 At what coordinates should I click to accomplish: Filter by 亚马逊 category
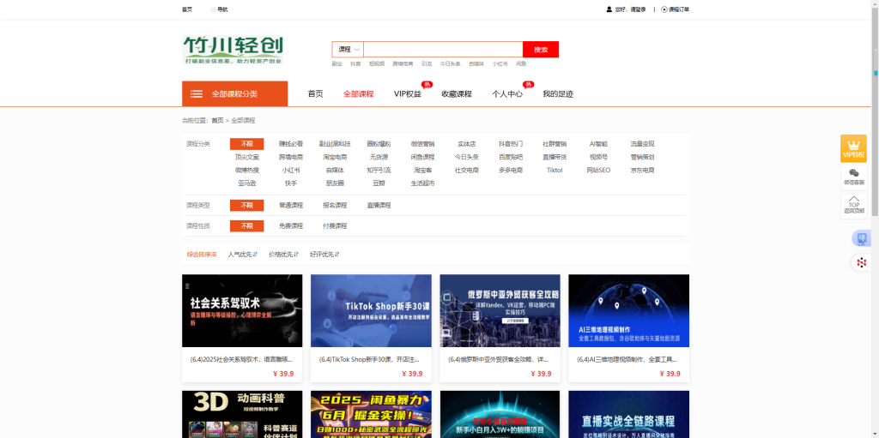pyautogui.click(x=247, y=183)
